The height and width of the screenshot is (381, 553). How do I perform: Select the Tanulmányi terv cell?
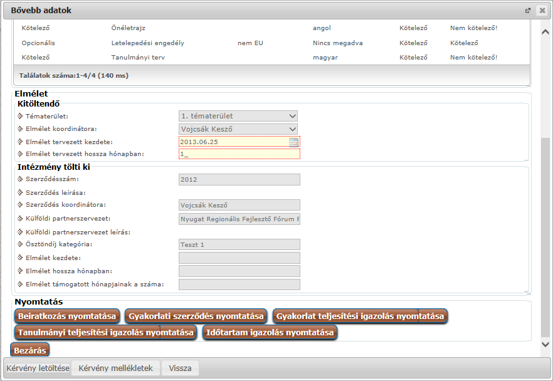click(x=138, y=58)
